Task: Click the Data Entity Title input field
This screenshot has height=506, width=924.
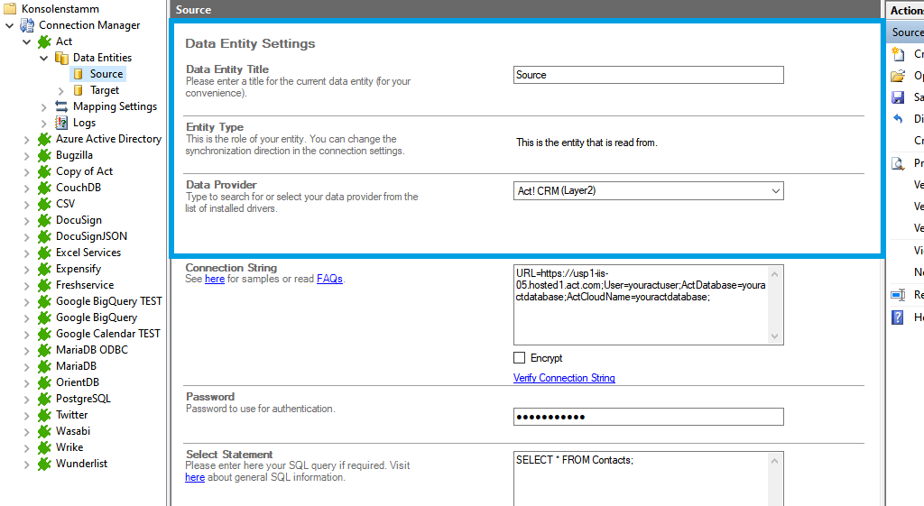Action: point(648,75)
